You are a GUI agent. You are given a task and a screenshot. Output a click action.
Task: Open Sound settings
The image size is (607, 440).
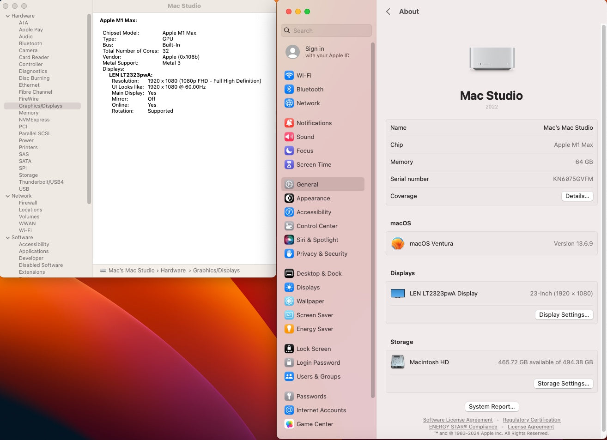coord(306,137)
